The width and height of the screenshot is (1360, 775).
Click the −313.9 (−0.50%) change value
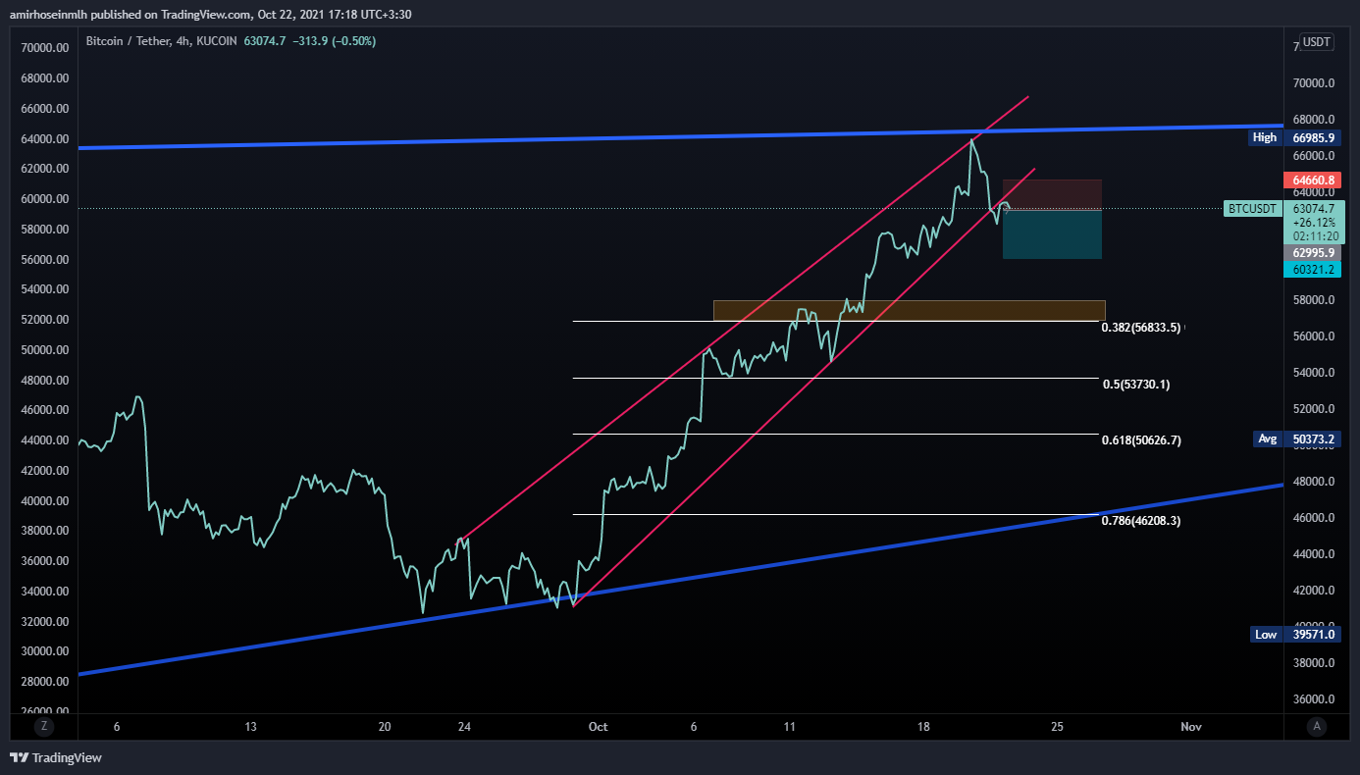(x=334, y=41)
